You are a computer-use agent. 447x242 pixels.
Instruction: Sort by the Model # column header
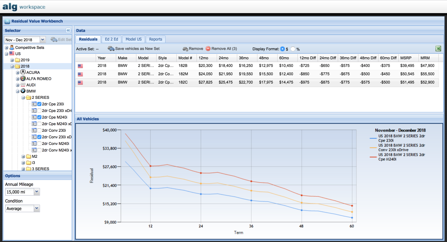pos(186,58)
